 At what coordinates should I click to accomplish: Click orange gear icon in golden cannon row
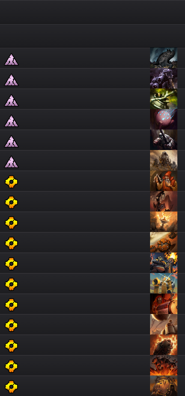click(11, 284)
